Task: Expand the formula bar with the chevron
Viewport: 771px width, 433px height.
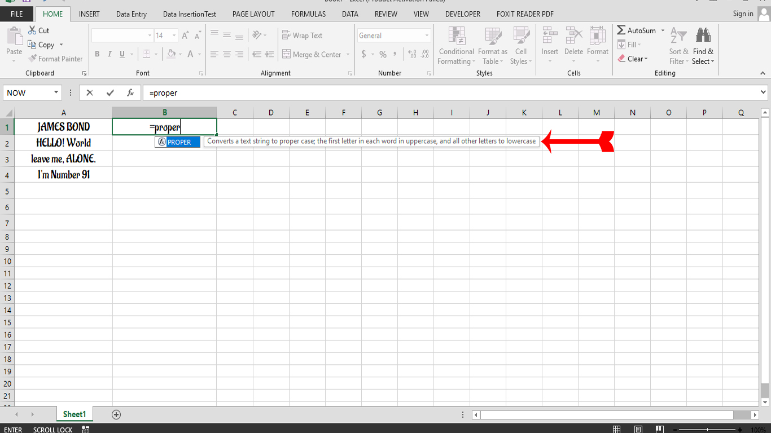Action: [x=764, y=92]
